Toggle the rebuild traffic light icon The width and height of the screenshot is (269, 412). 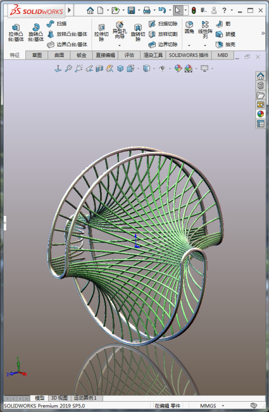point(193,10)
